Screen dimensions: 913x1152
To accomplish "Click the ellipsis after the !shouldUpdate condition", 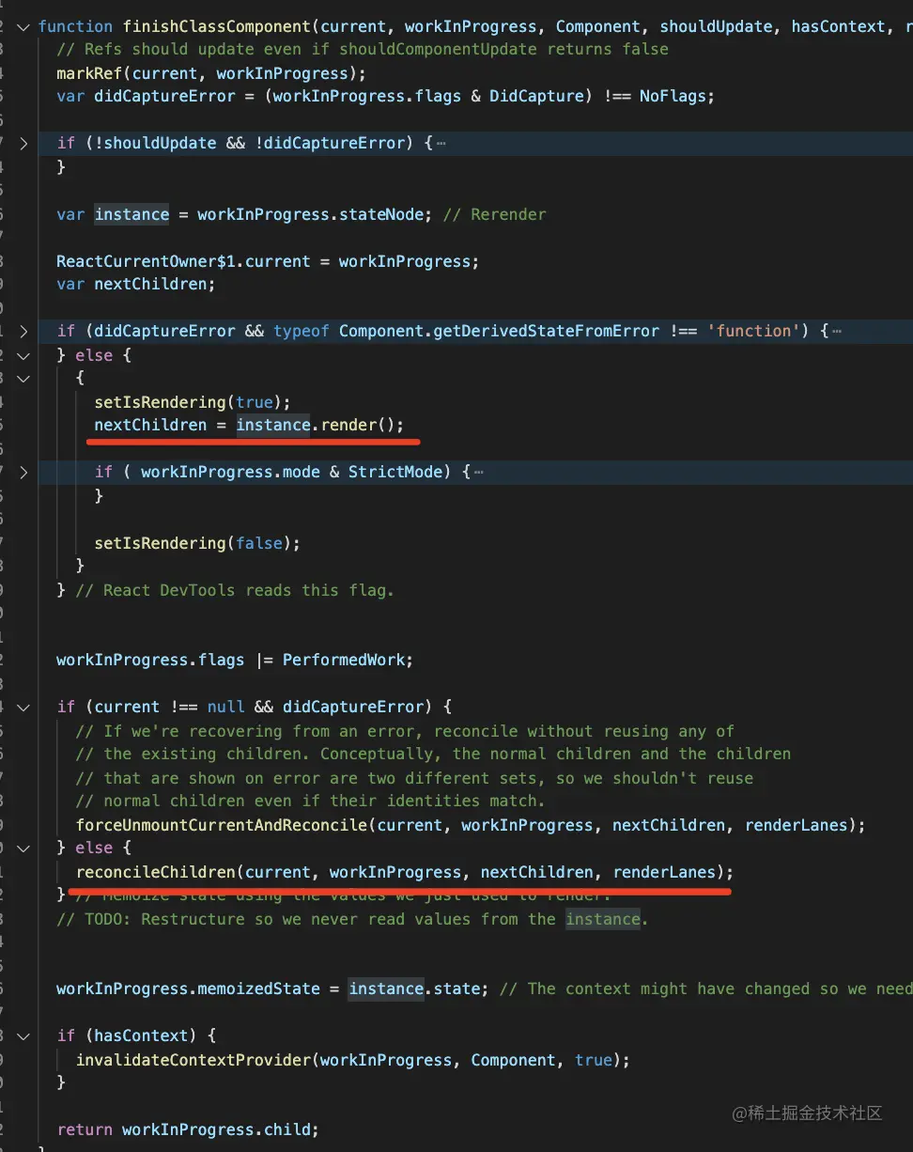I will click(x=441, y=143).
